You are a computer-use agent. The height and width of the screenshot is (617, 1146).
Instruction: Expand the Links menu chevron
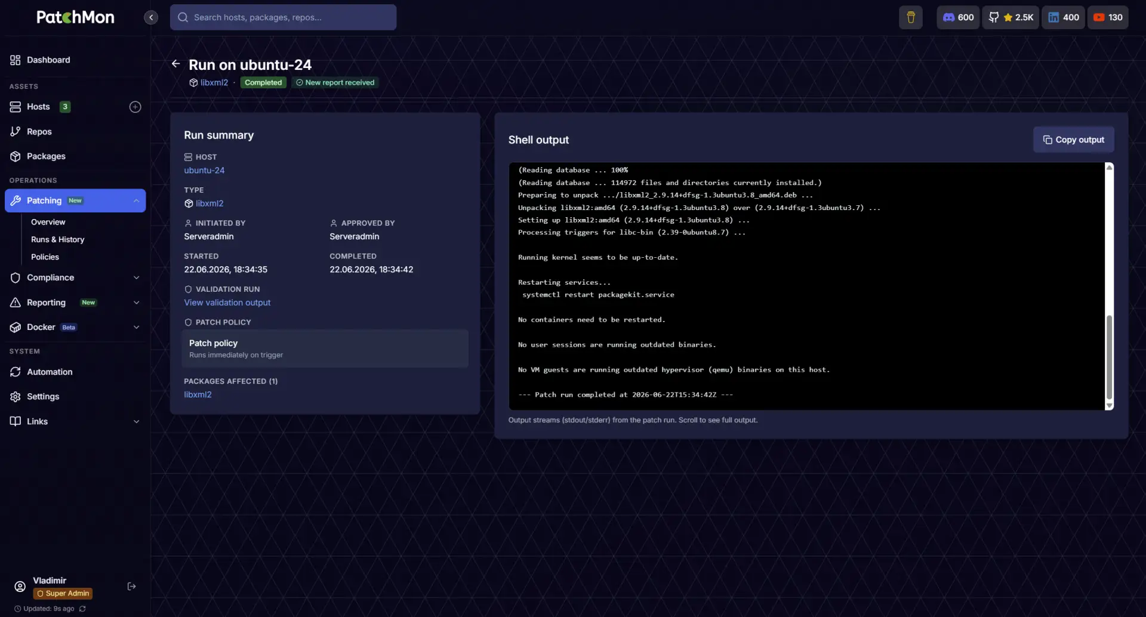pos(136,421)
